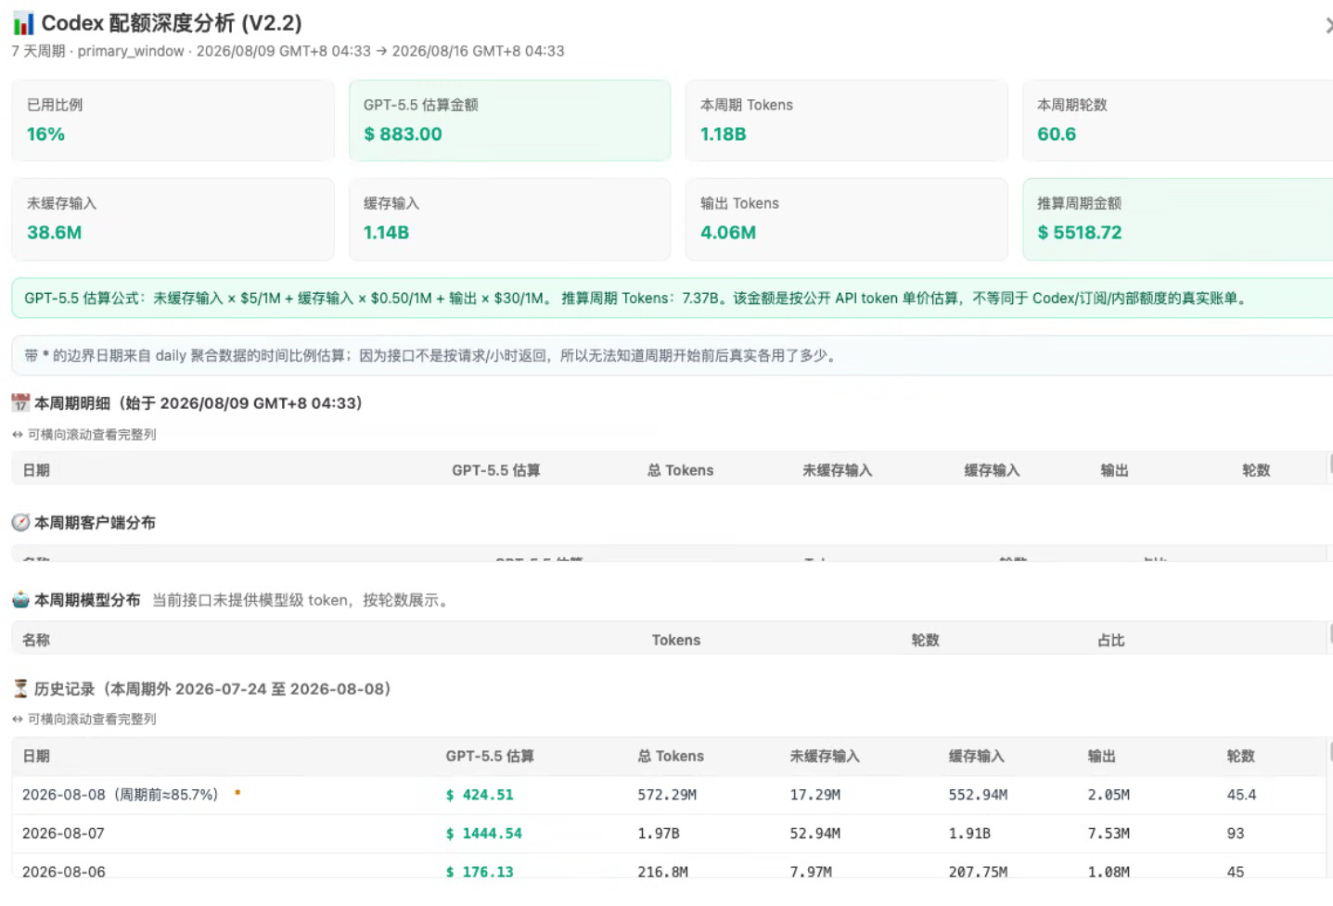Viewport: 1333px width, 906px height.
Task: Click the 52.94M uncached input cell
Action: tap(815, 834)
